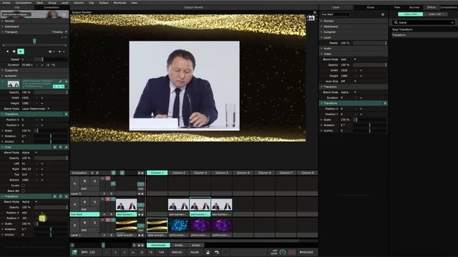Screen dimensions: 458x257
Task: Toggle Solo S on Layer 3
Action: point(94,181)
